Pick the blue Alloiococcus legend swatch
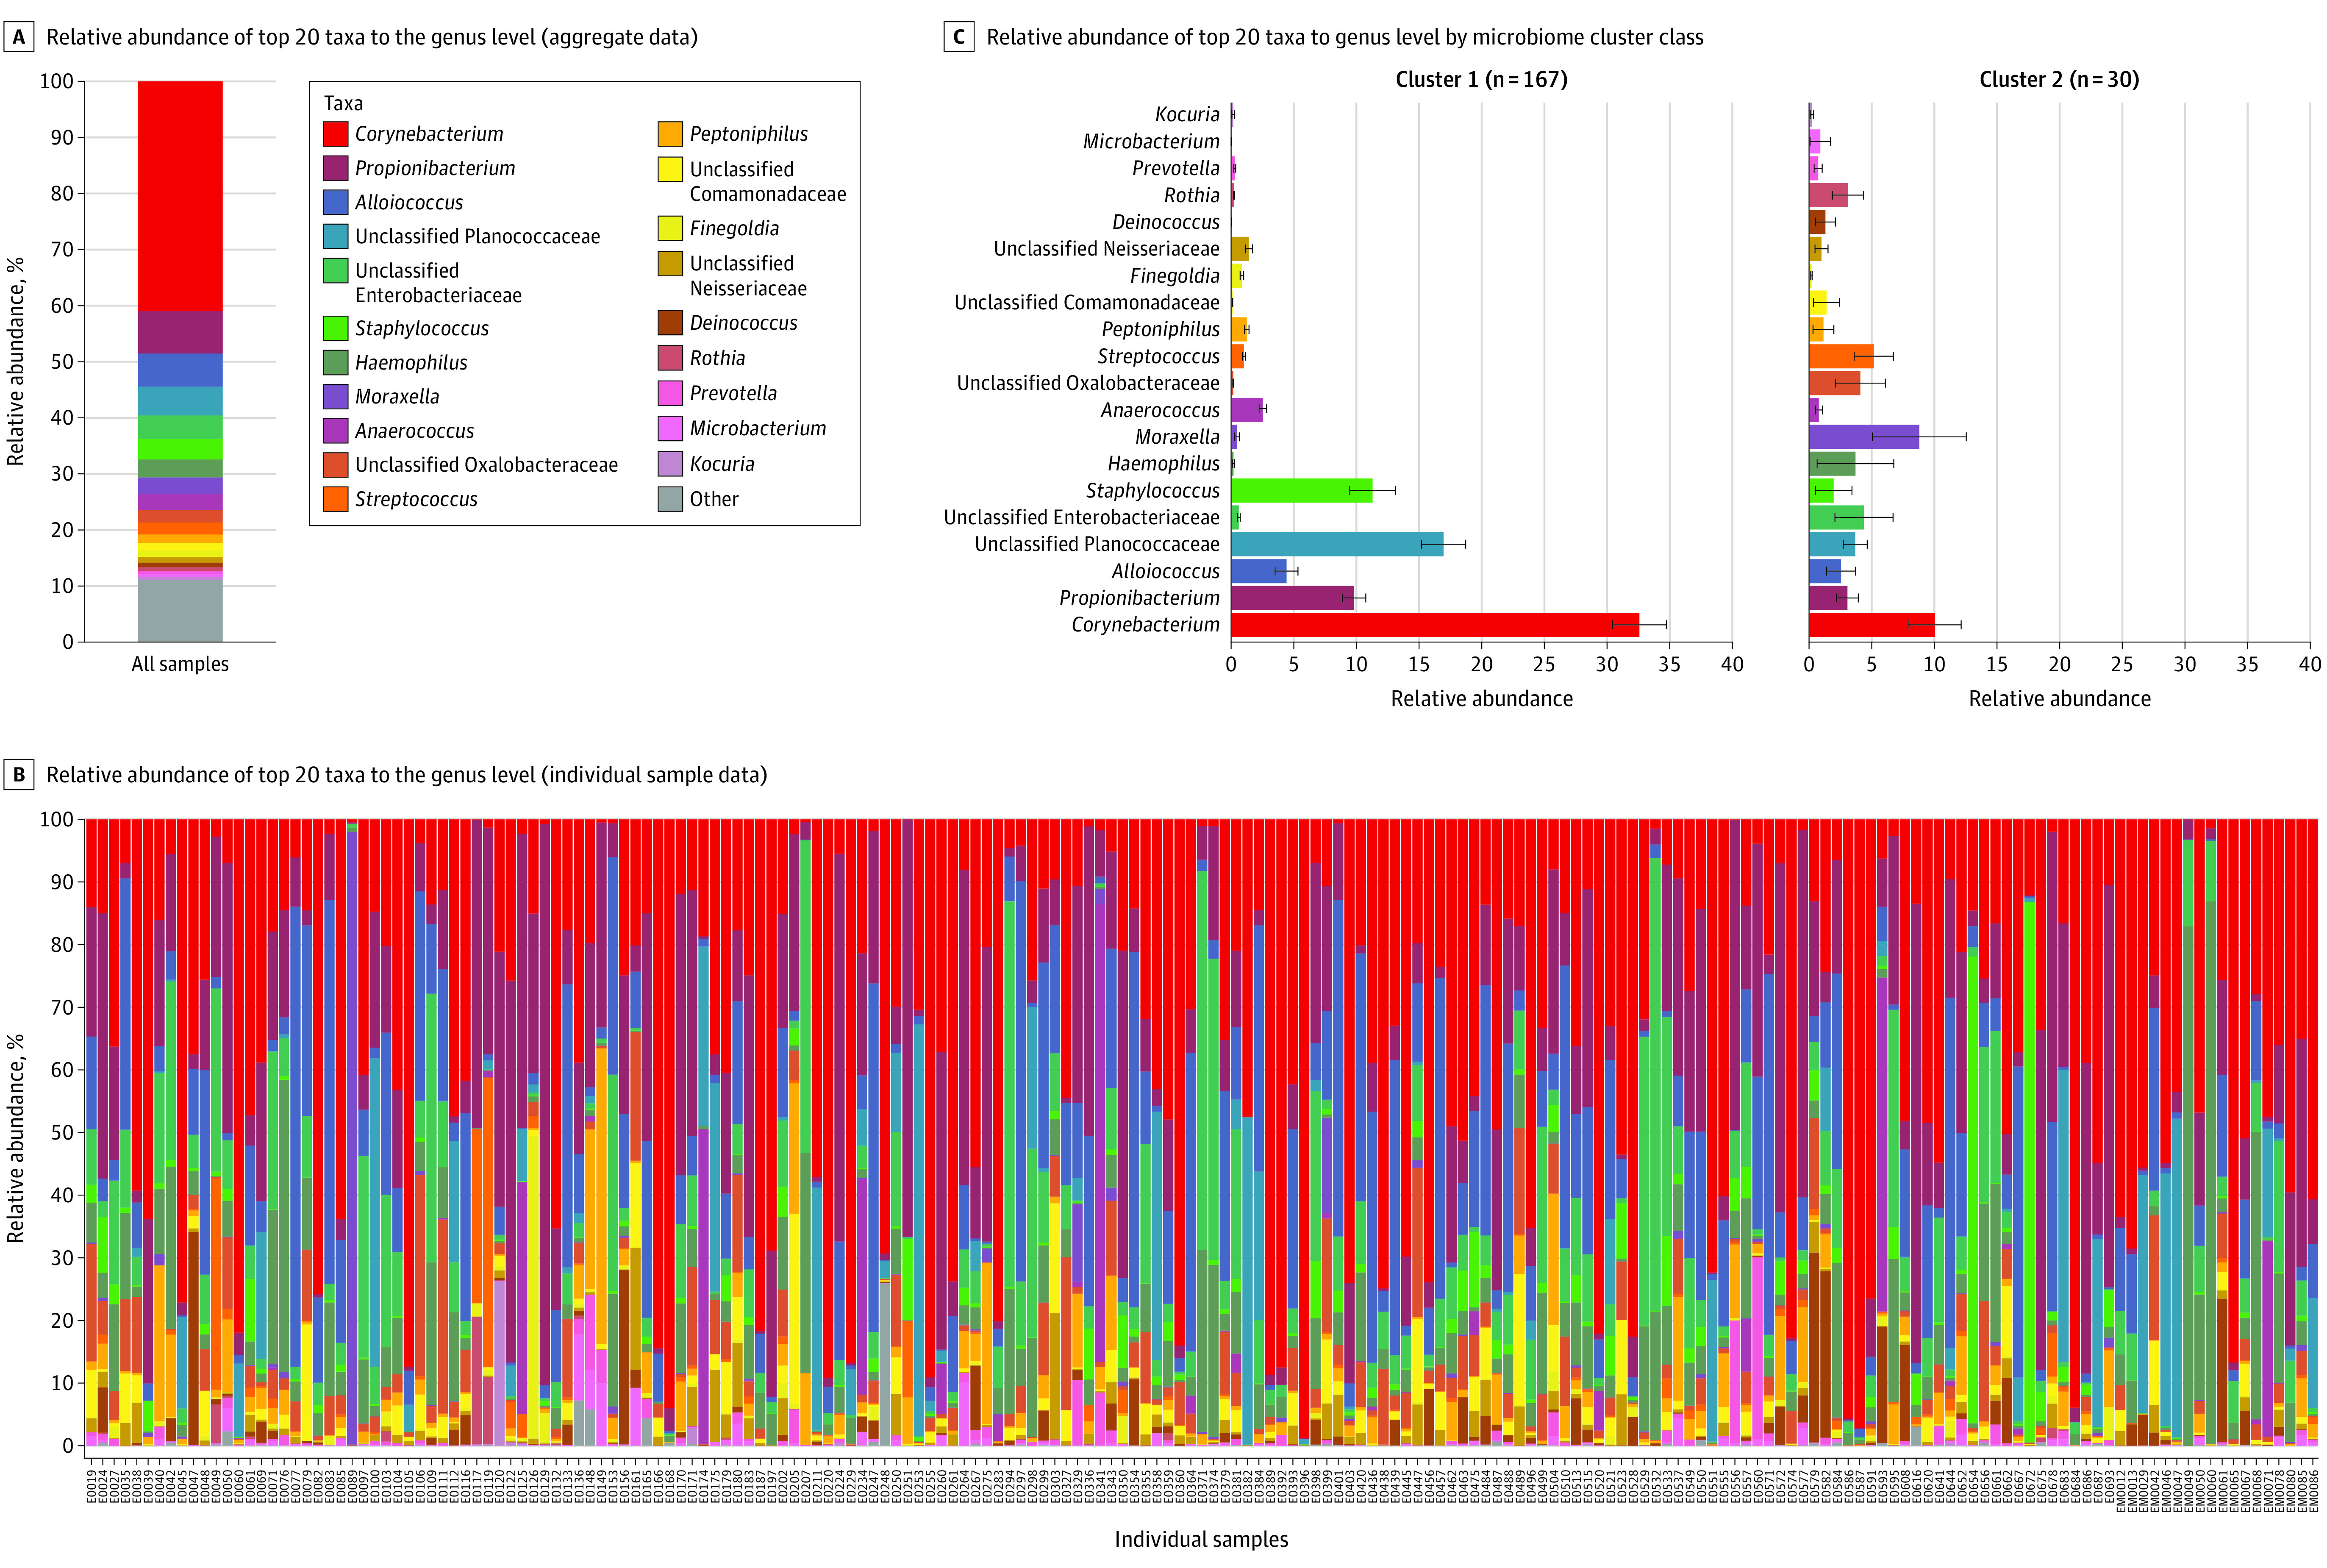2327x1568 pixels. [x=336, y=202]
